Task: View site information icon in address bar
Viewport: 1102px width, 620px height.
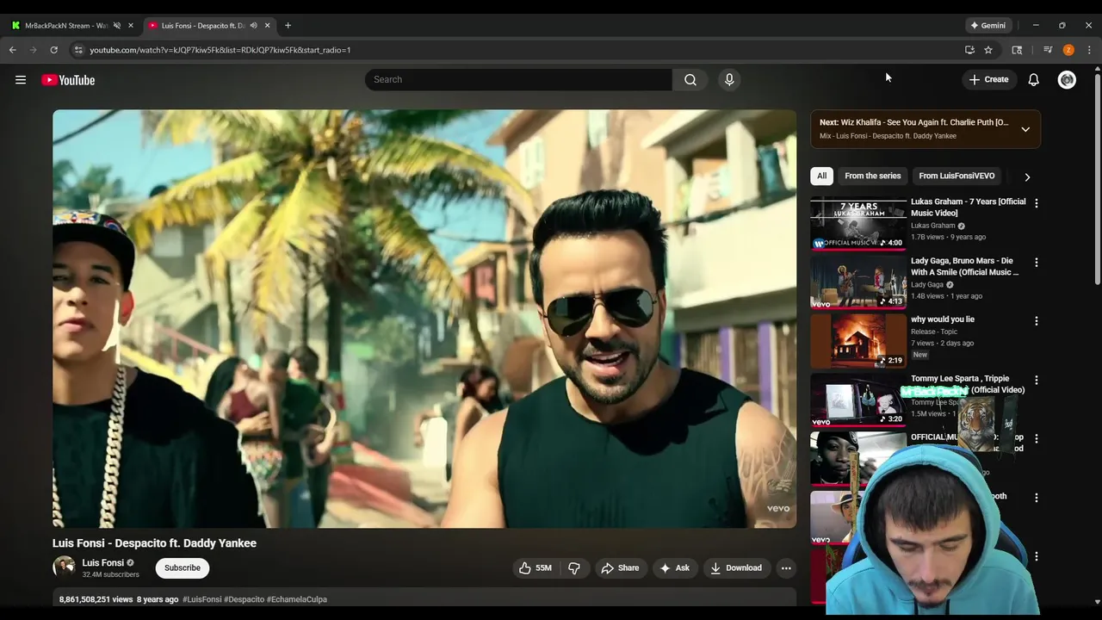Action: click(x=78, y=50)
